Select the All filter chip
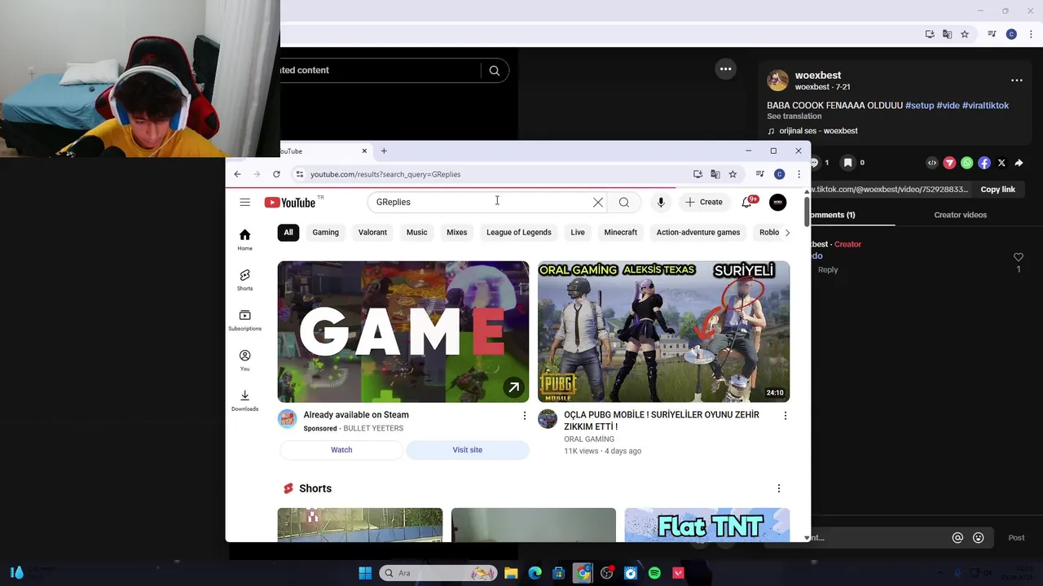The width and height of the screenshot is (1043, 586). pyautogui.click(x=288, y=233)
